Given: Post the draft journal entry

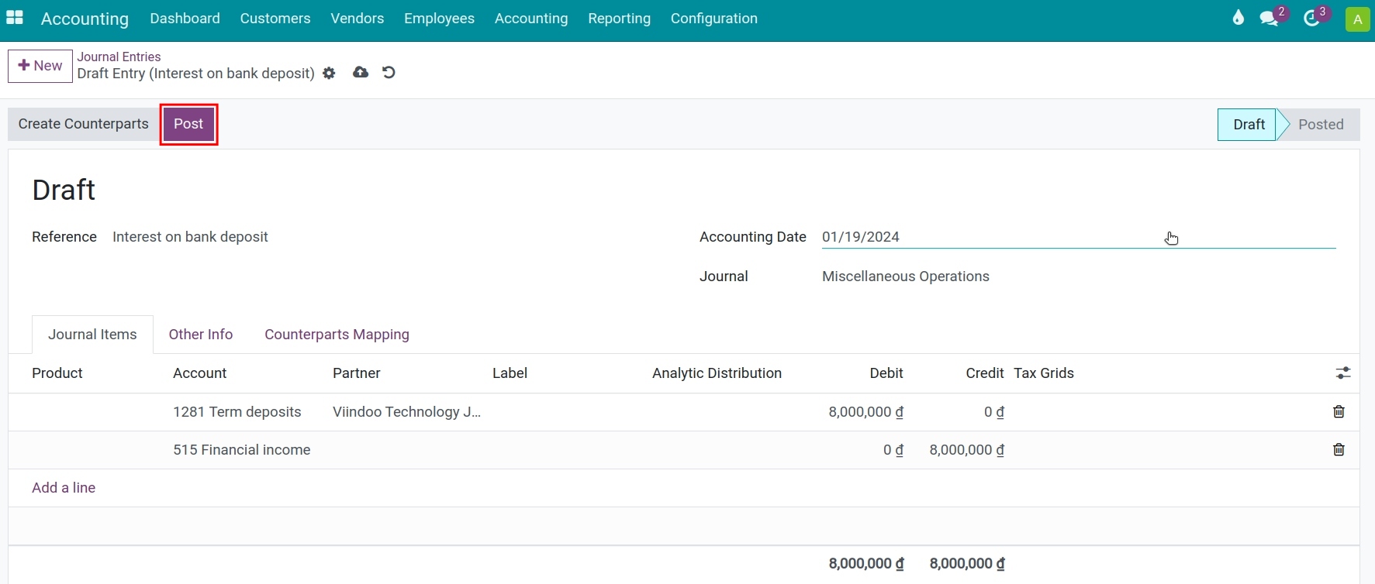Looking at the screenshot, I should [x=188, y=124].
